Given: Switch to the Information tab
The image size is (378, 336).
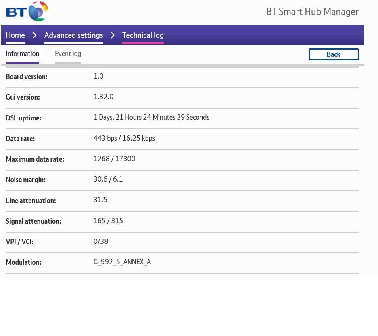Looking at the screenshot, I should tap(23, 54).
